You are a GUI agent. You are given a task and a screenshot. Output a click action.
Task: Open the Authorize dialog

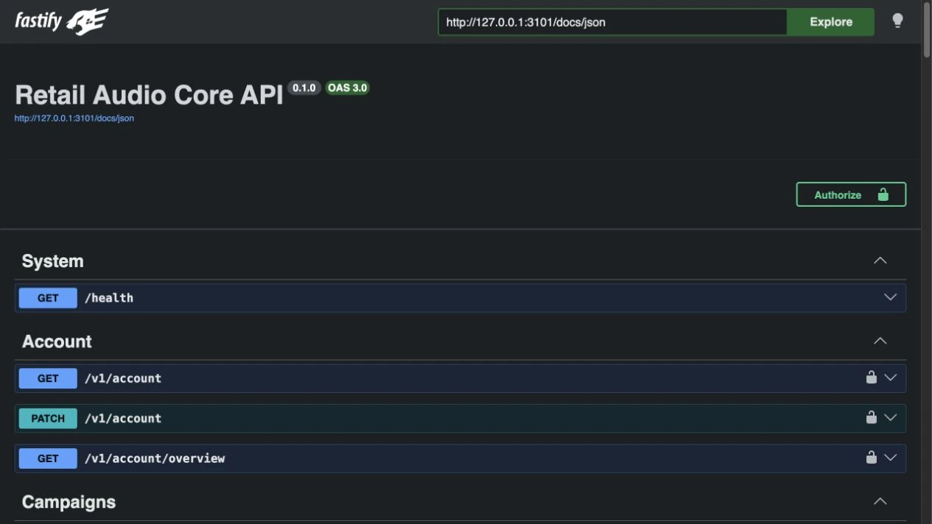851,195
